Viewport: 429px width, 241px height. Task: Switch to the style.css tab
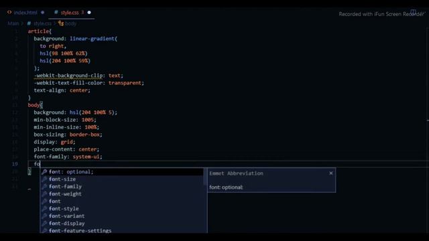pyautogui.click(x=70, y=13)
